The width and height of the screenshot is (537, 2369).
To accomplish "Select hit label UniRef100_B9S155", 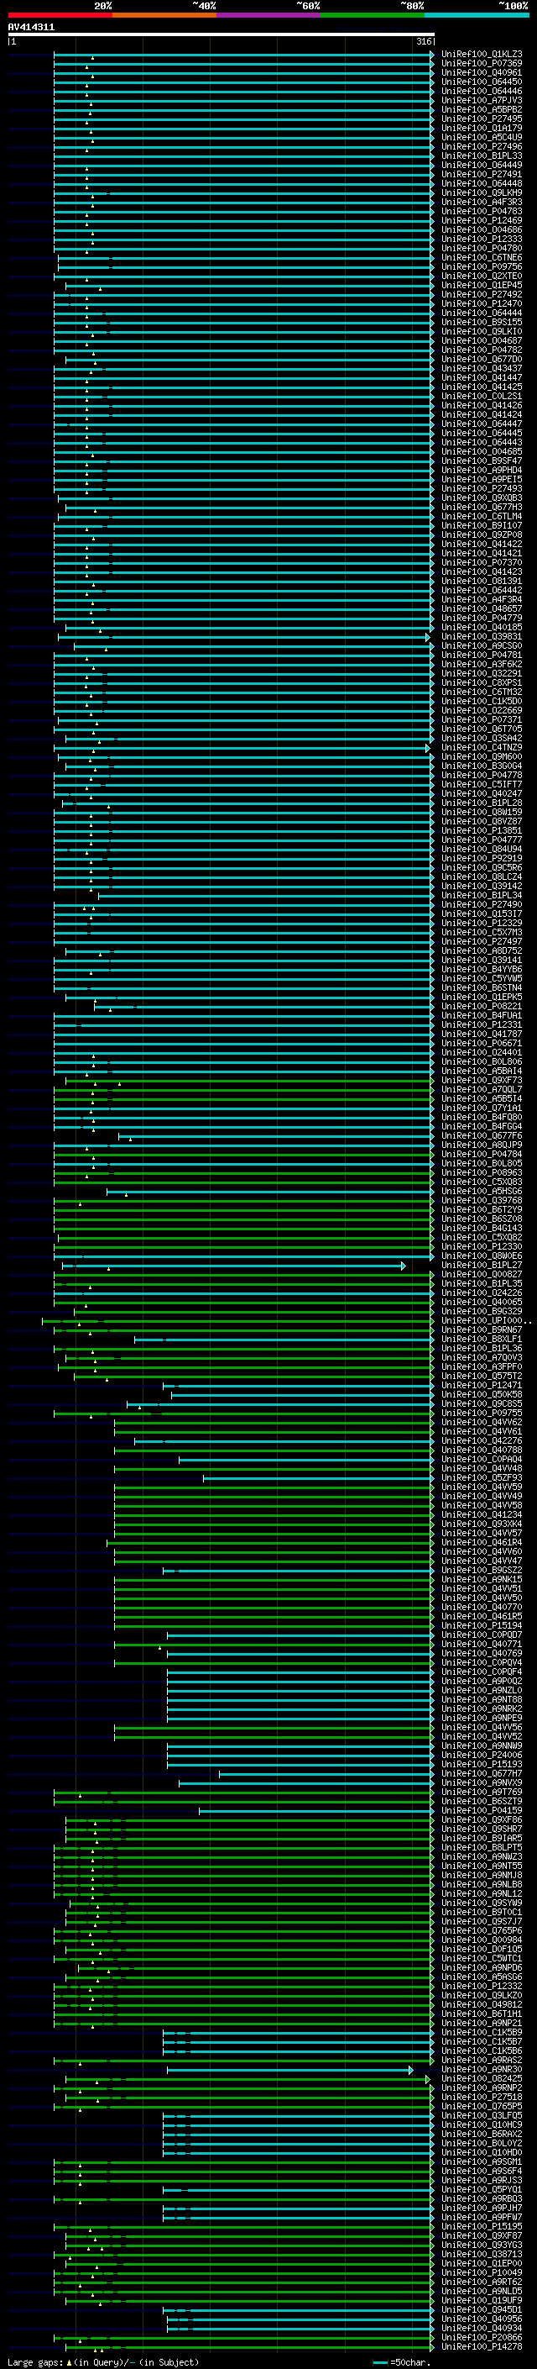I will (482, 323).
